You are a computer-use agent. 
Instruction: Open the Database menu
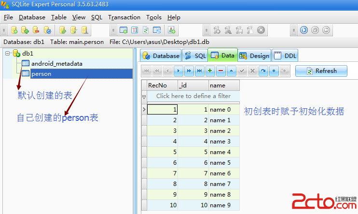32,17
